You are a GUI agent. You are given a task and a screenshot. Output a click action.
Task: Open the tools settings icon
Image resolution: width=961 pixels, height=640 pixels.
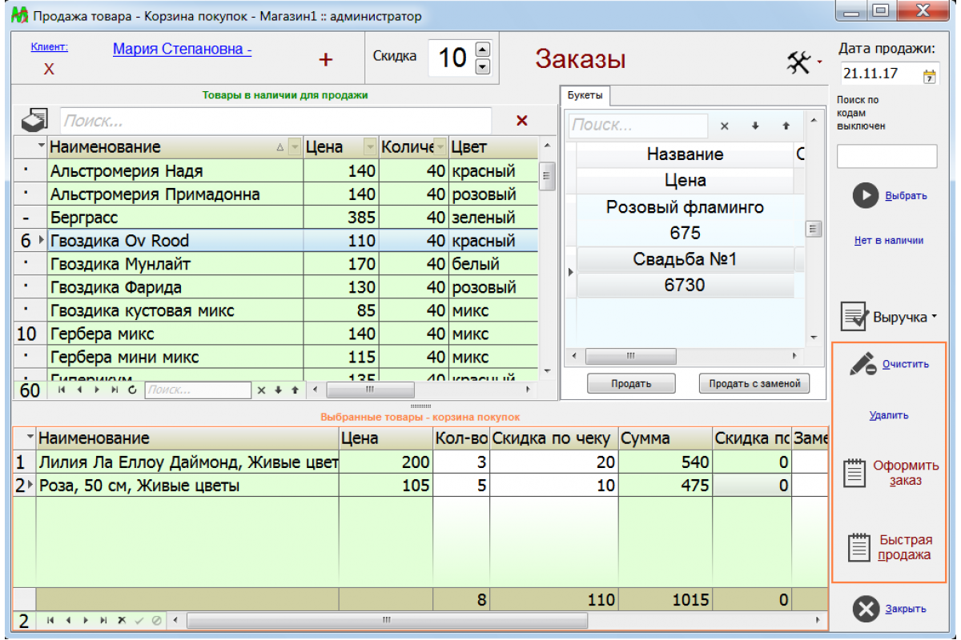click(798, 62)
